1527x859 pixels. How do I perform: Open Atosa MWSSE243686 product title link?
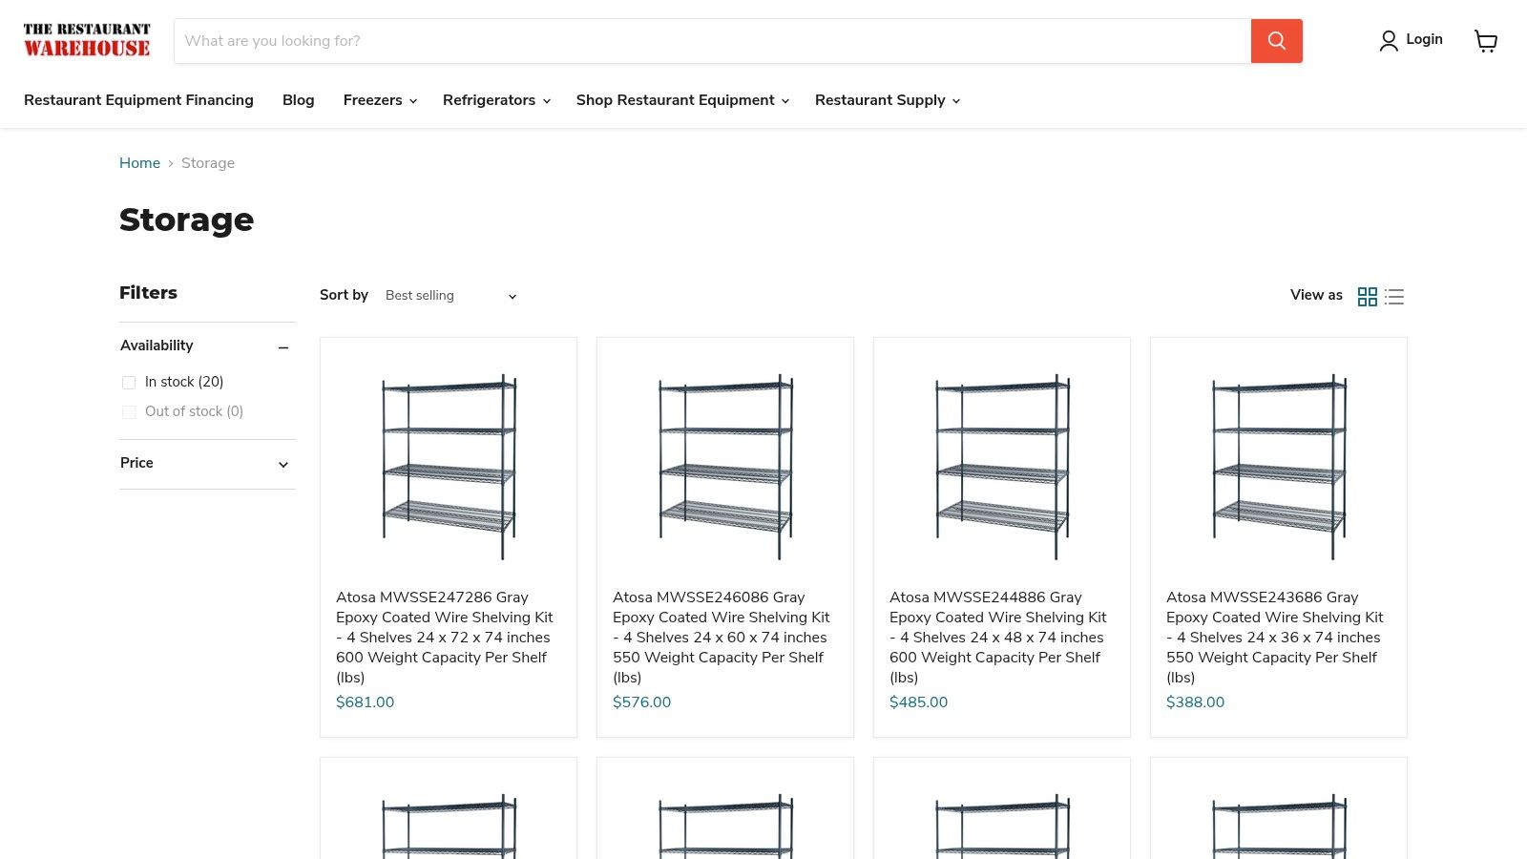click(x=1275, y=638)
